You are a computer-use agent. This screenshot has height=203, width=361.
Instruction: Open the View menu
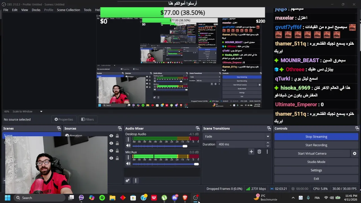tap(25, 10)
